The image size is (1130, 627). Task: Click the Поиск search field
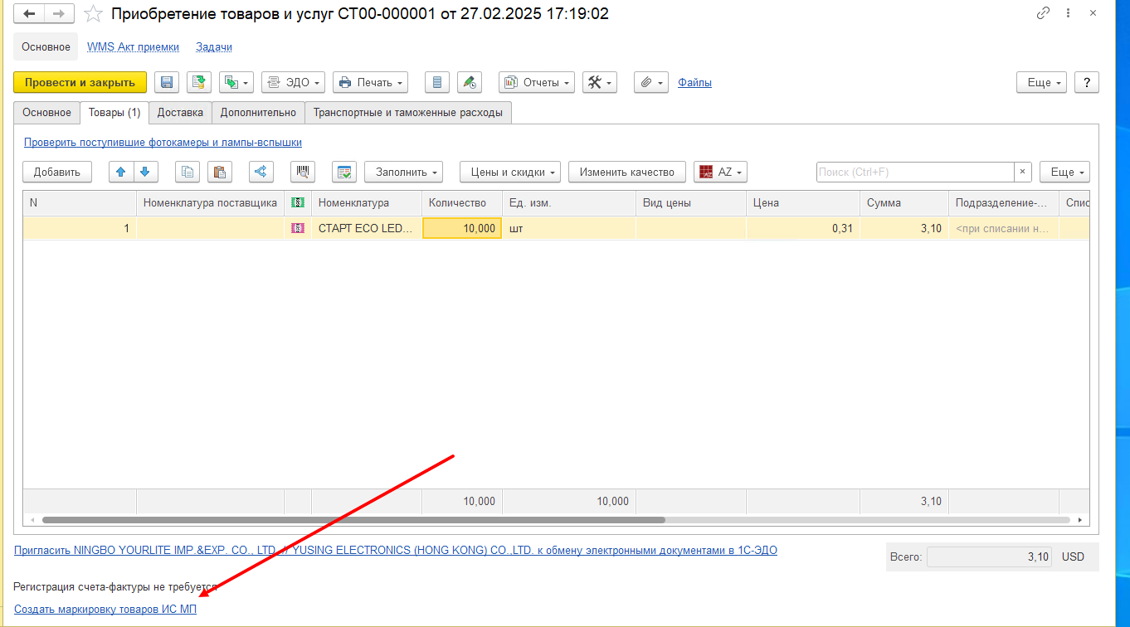914,172
